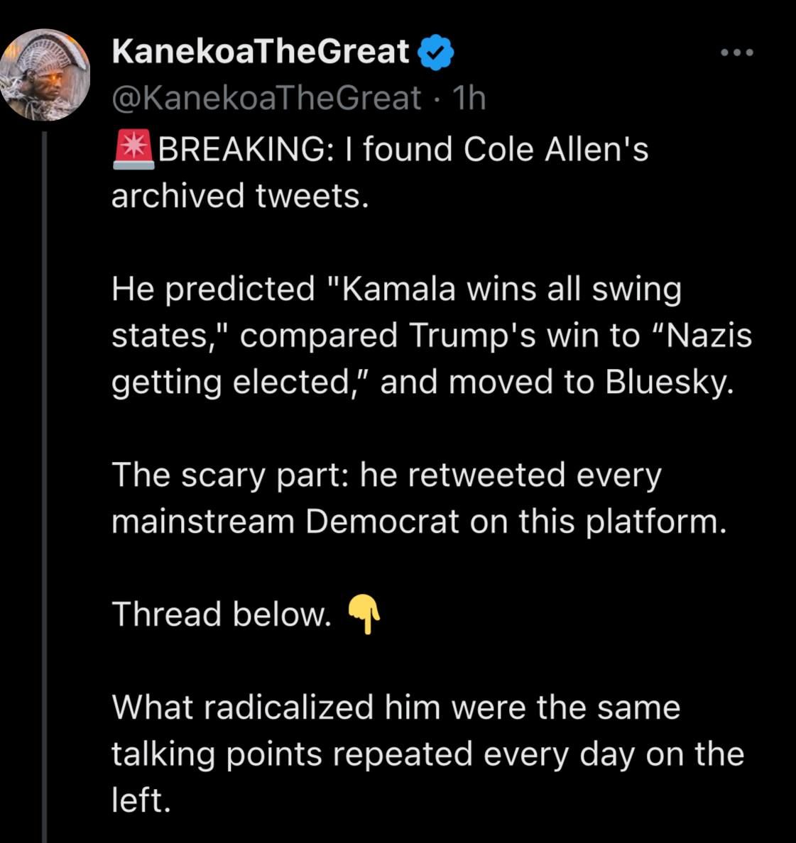Click the phrase "mainstream Democrat on this platform"
796x843 pixels.
click(x=419, y=522)
